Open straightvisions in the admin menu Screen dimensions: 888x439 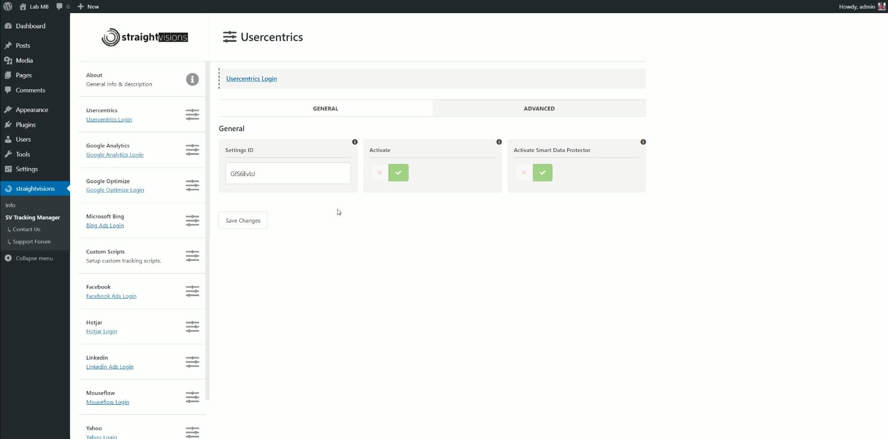click(x=35, y=189)
